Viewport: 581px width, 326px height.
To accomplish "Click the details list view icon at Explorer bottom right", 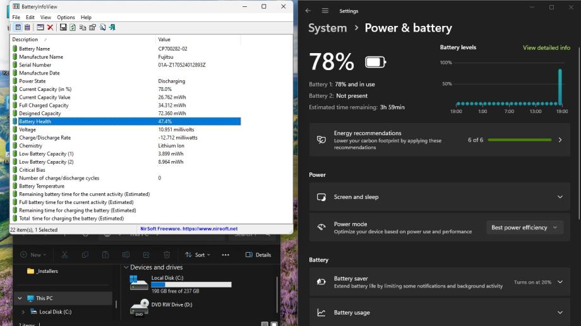I will 265,323.
